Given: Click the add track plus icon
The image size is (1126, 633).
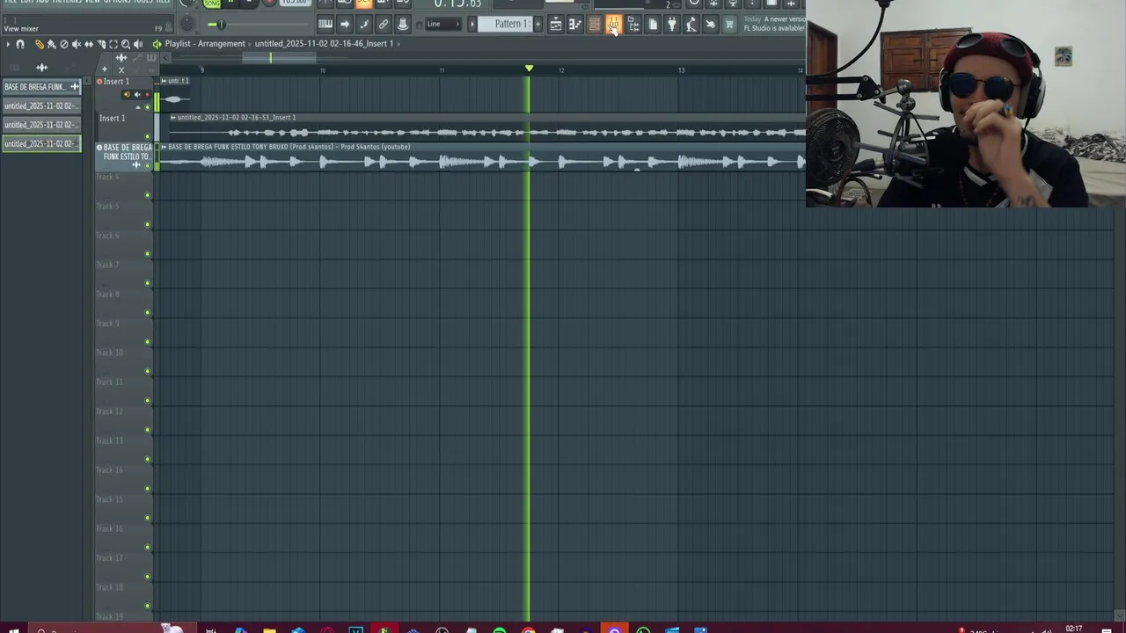Looking at the screenshot, I should pyautogui.click(x=105, y=69).
